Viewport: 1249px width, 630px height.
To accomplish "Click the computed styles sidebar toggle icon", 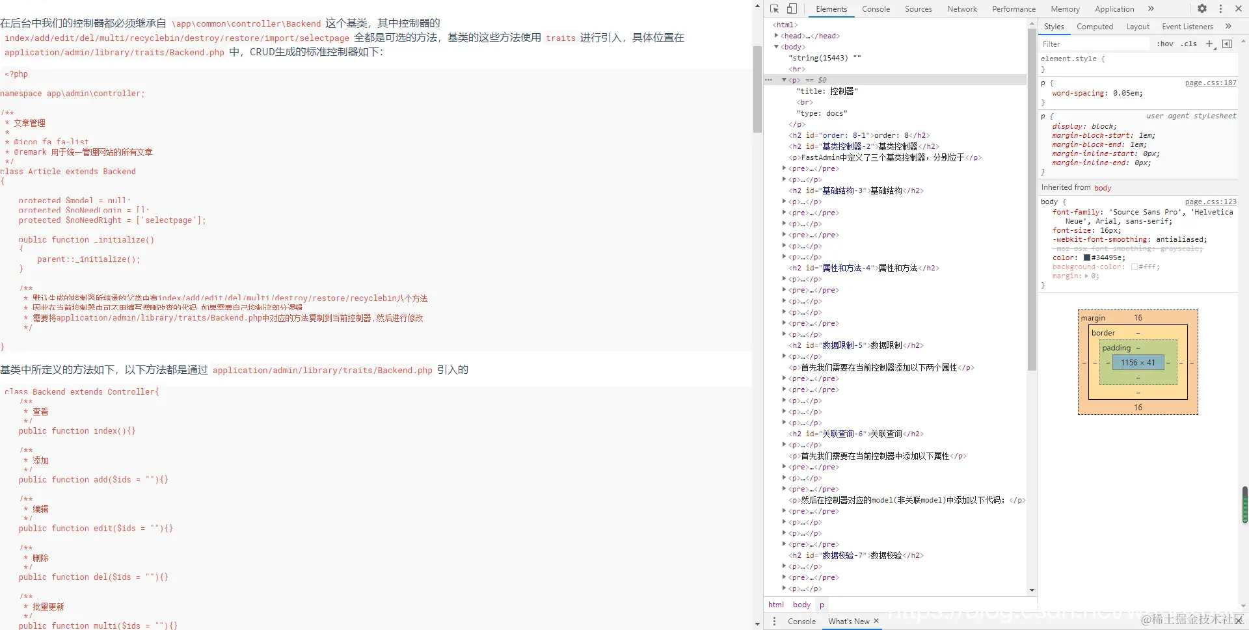I will [x=1227, y=44].
